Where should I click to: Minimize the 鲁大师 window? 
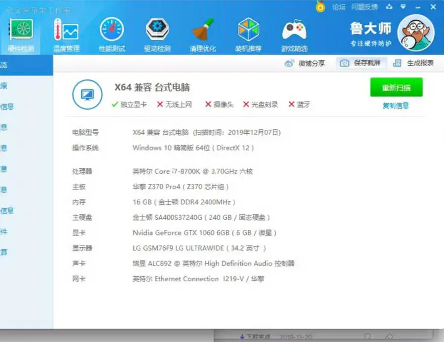(x=418, y=7)
